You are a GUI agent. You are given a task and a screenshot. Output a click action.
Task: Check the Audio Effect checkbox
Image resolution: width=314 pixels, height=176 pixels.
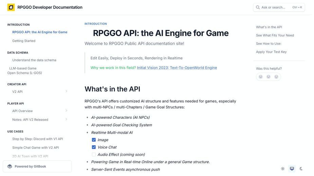click(x=94, y=154)
